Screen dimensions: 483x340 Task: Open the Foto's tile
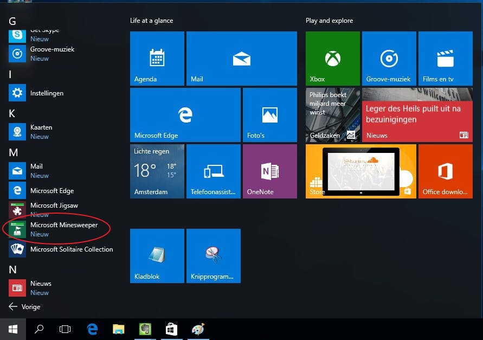[x=270, y=114]
